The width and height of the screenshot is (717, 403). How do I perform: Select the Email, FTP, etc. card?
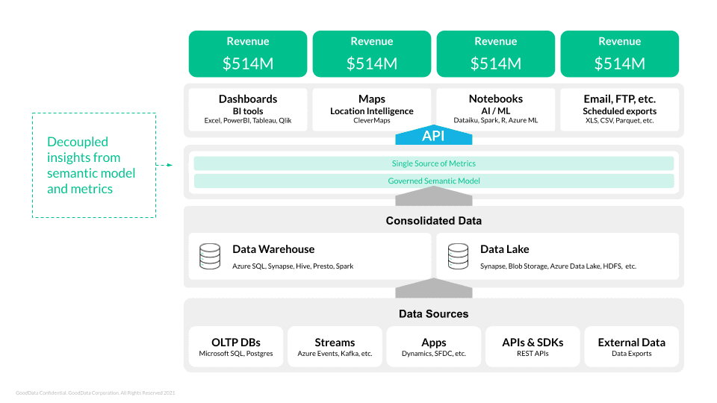point(620,110)
